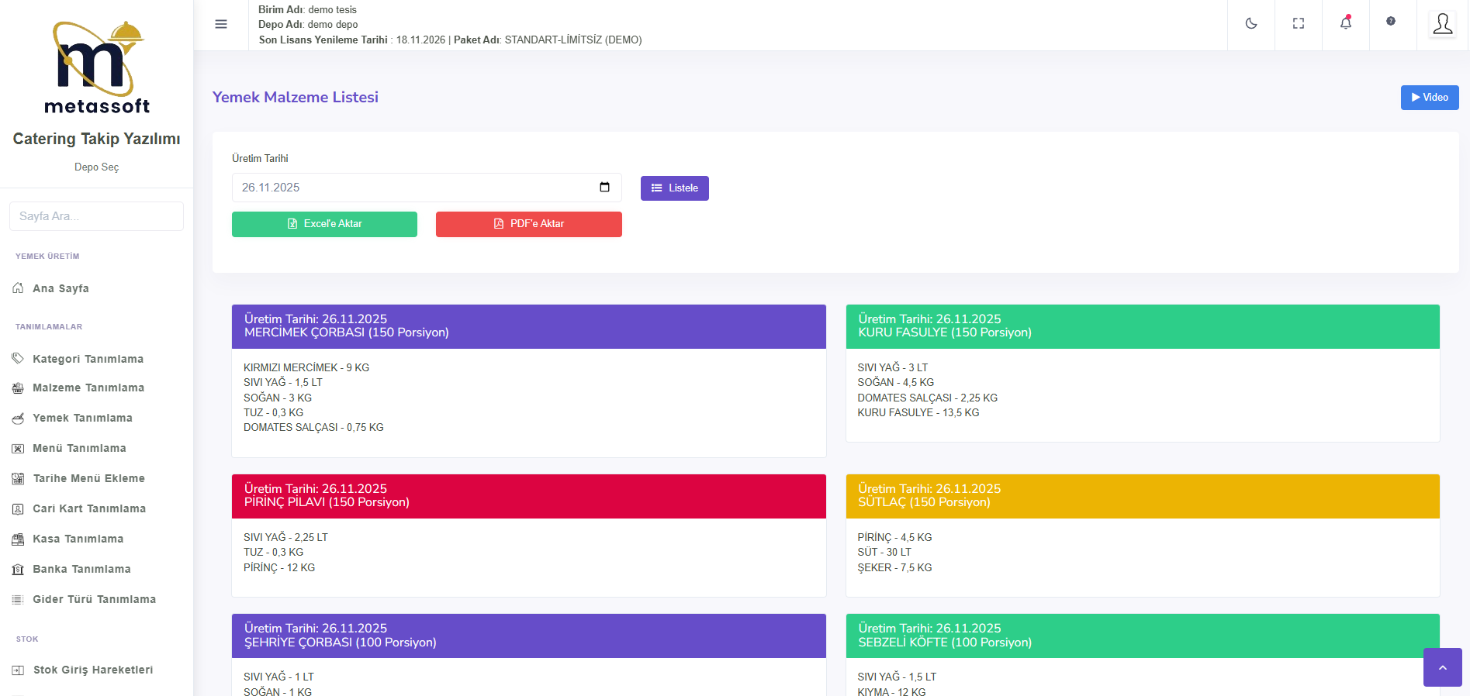Open calendar picker in Üretim Tarihi field
This screenshot has width=1470, height=696.
click(x=604, y=188)
